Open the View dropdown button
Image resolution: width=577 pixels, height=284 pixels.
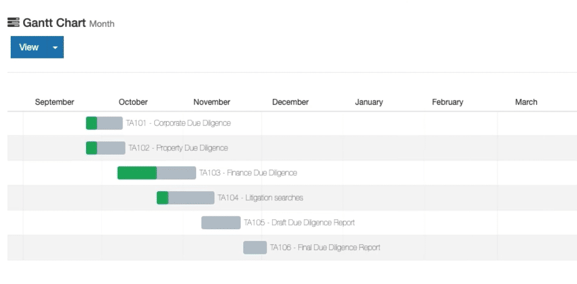pos(30,47)
